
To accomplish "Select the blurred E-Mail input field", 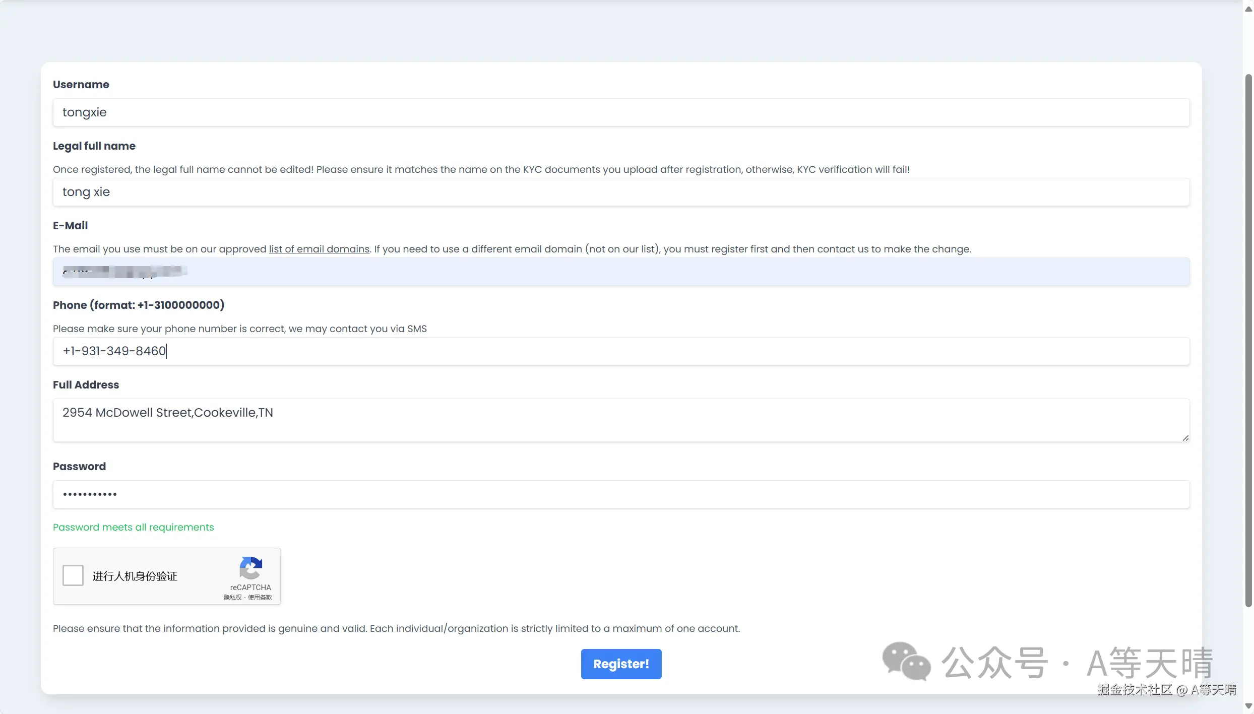I will (621, 272).
